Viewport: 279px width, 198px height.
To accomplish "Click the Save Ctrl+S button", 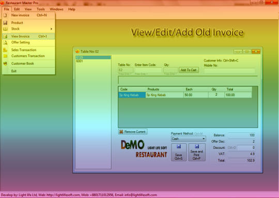I will click(179, 153).
